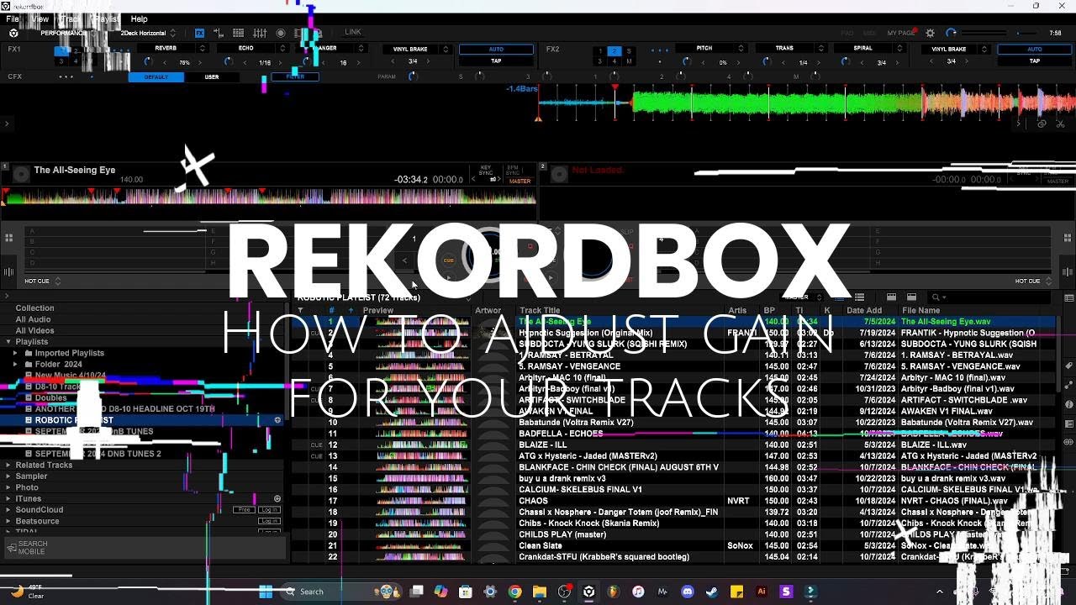Open Adobe Illustrator from taskbar

click(x=762, y=592)
